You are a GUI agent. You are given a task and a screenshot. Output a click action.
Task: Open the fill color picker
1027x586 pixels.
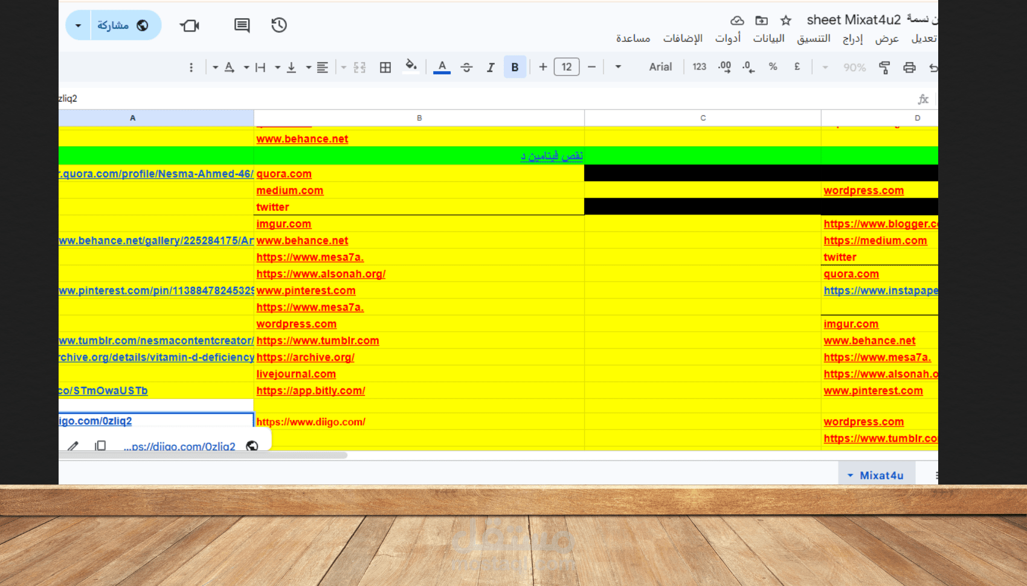pos(411,66)
